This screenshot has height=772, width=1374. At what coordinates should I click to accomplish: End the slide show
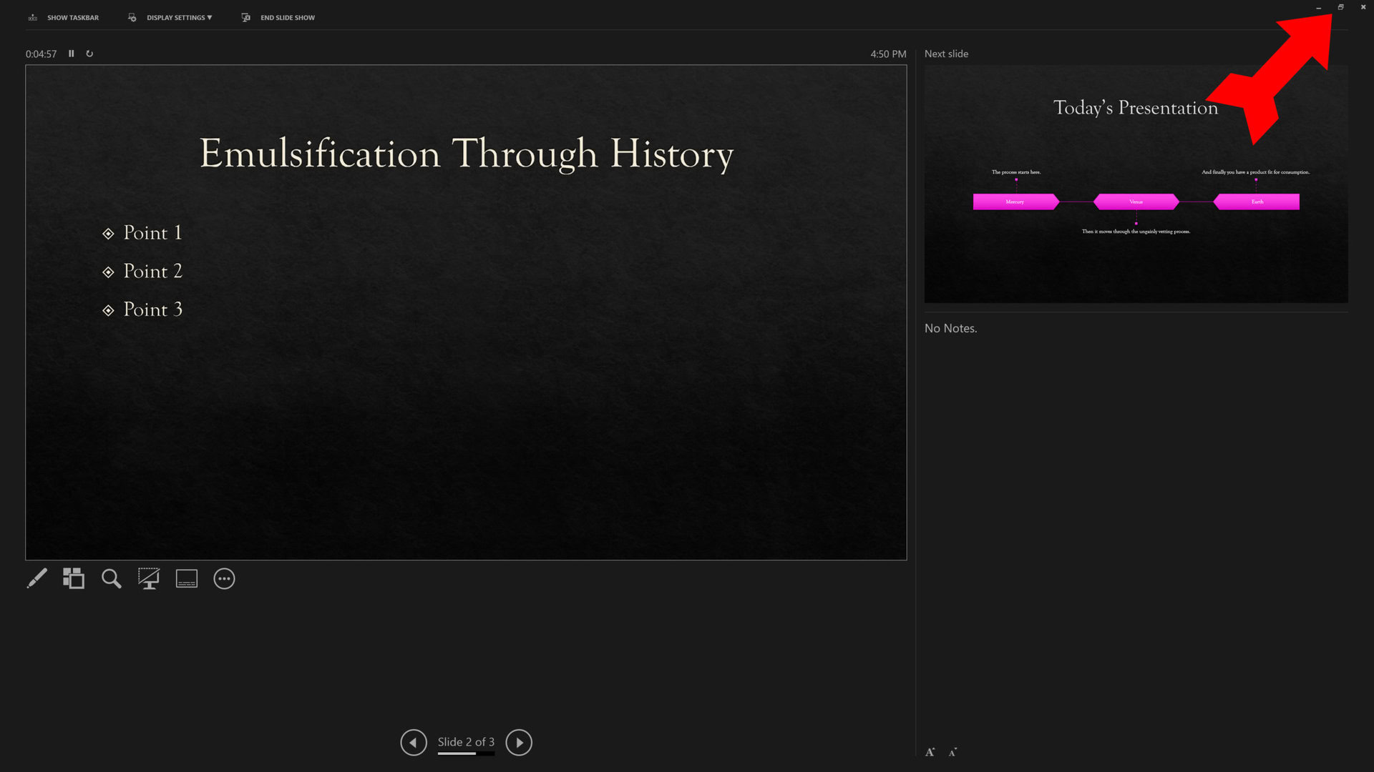tap(278, 17)
